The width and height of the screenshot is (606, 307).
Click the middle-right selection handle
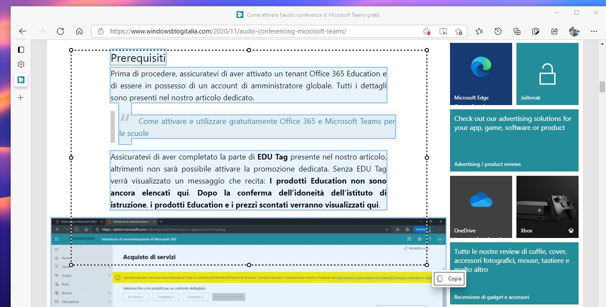[x=427, y=158]
